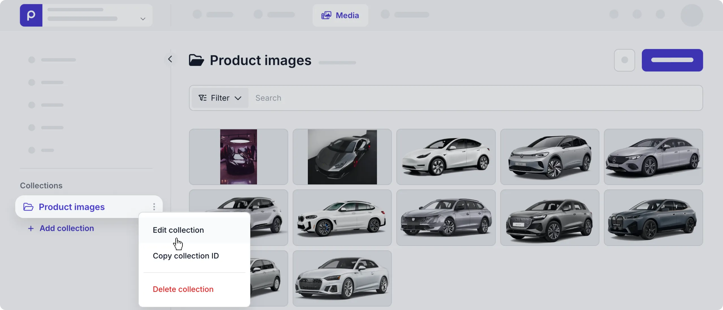Choose Copy collection ID menu entry
The image size is (723, 310).
coord(186,256)
